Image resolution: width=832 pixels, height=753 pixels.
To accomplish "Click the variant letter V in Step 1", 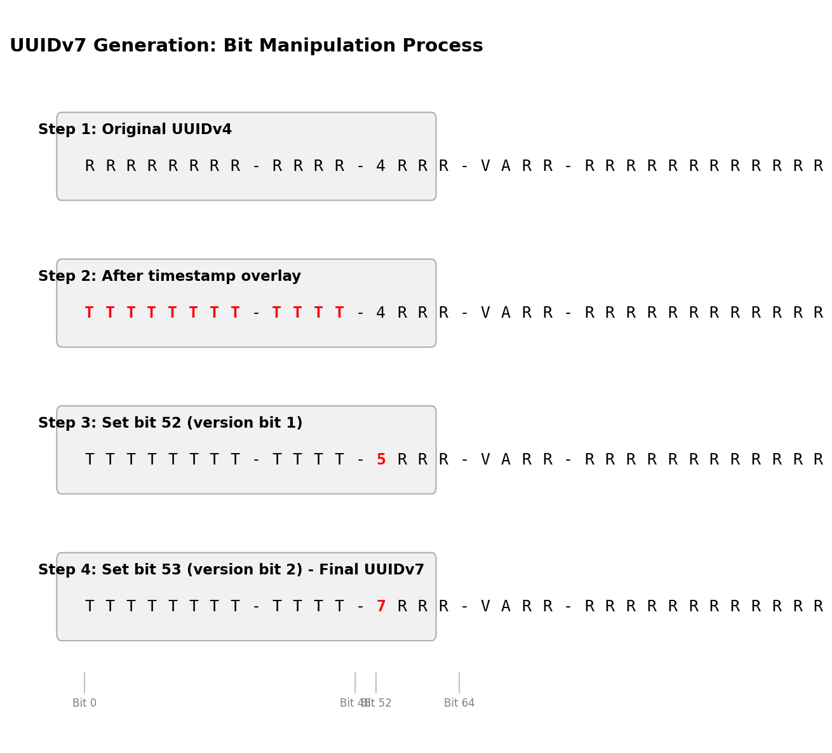I will click(485, 166).
